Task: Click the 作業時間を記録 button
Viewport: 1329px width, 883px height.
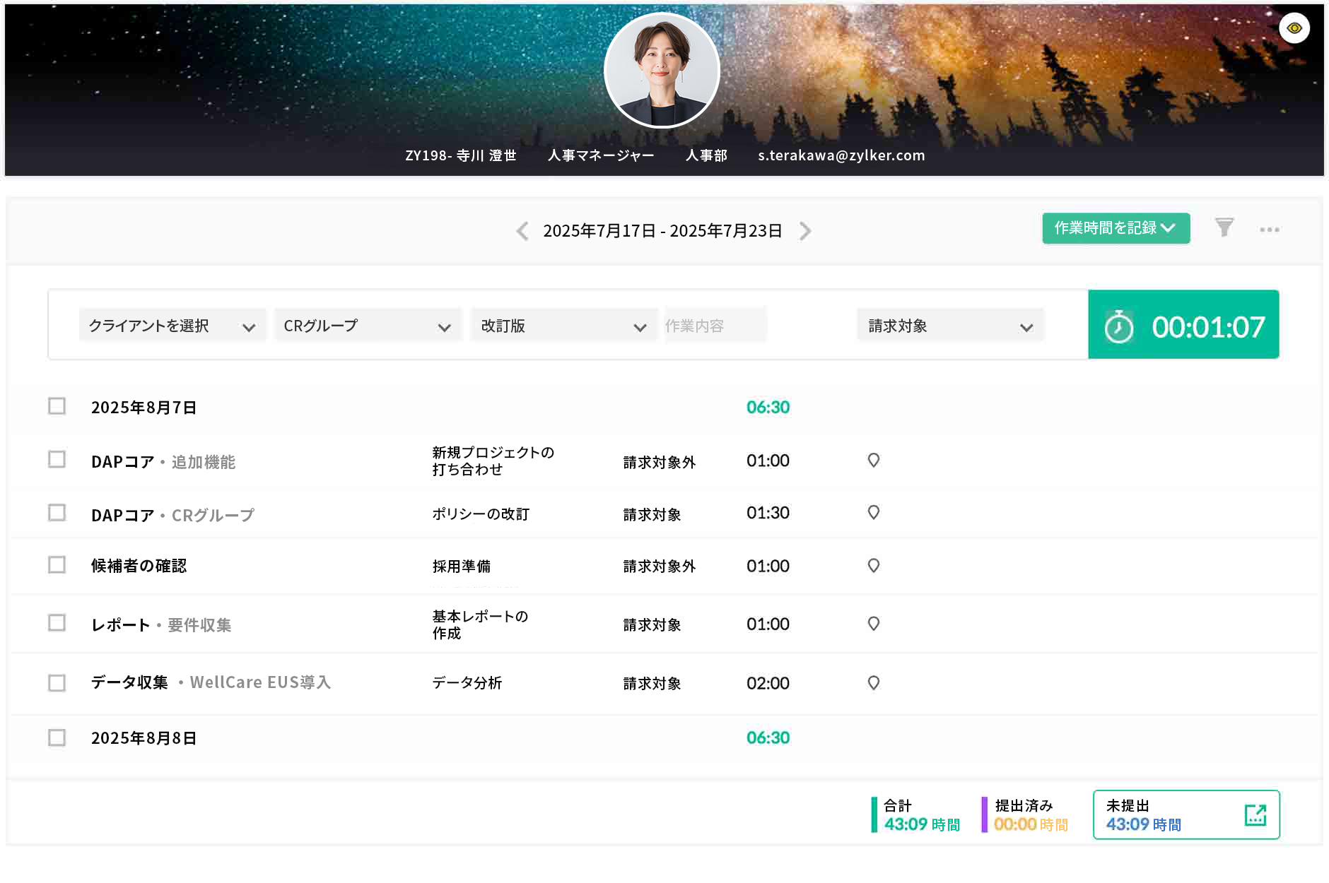Action: pyautogui.click(x=1115, y=228)
